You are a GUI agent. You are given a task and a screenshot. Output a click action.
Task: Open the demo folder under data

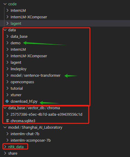point(16,43)
